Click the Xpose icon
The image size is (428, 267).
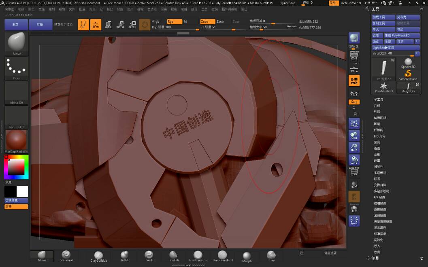coord(354,220)
